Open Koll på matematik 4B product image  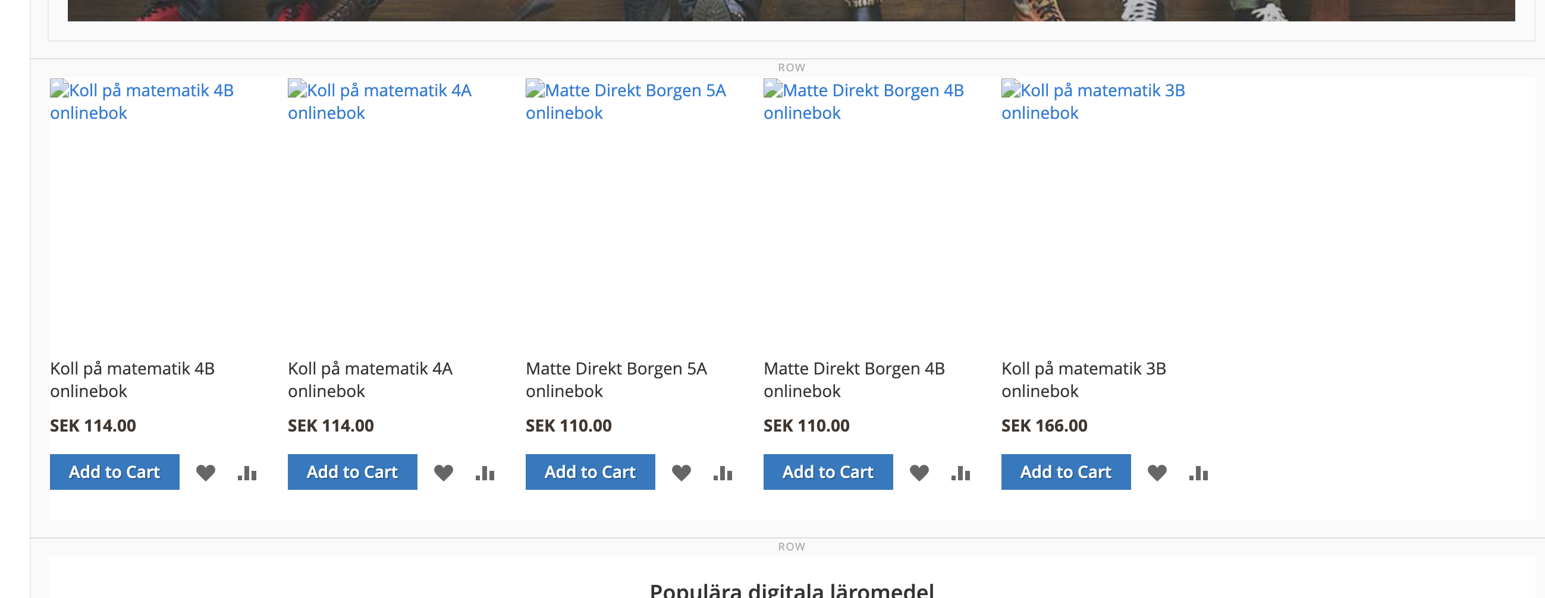pyautogui.click(x=142, y=102)
